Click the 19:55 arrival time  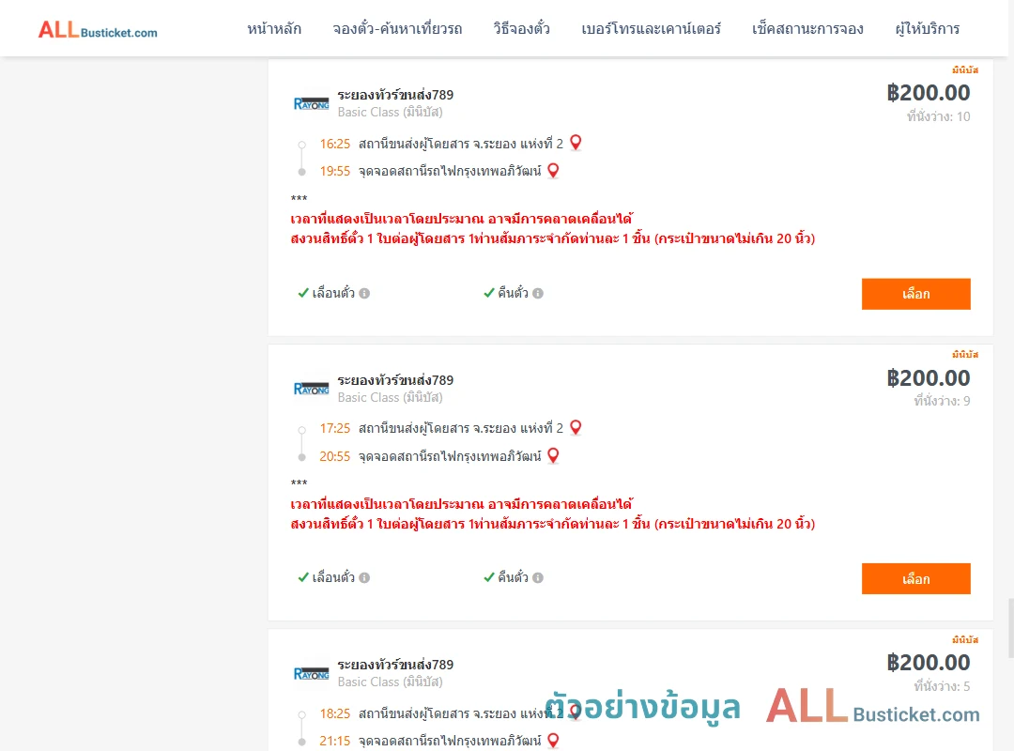pyautogui.click(x=334, y=172)
